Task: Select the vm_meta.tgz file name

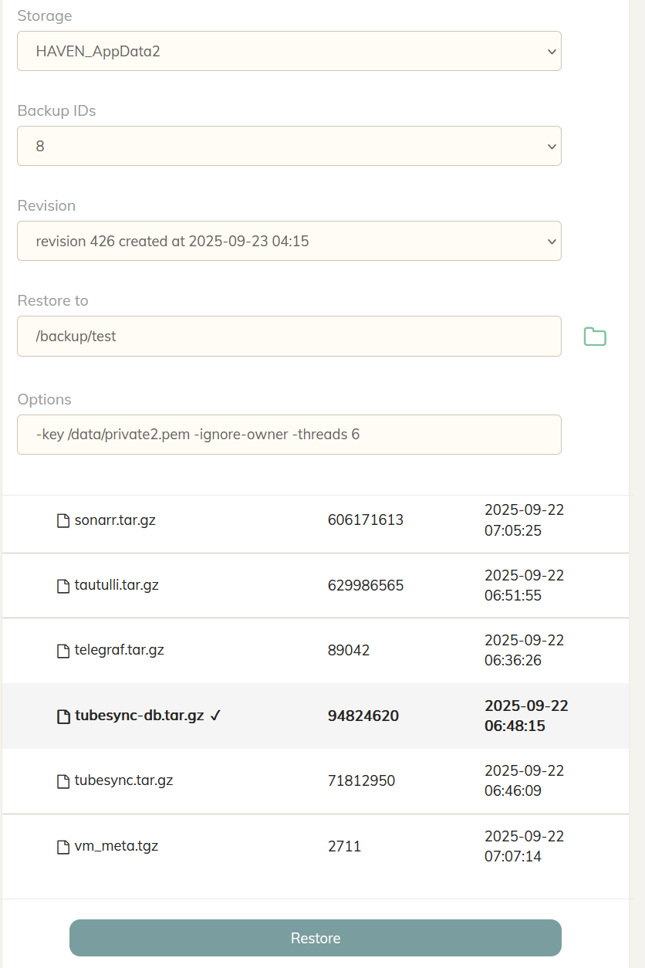Action: [117, 846]
